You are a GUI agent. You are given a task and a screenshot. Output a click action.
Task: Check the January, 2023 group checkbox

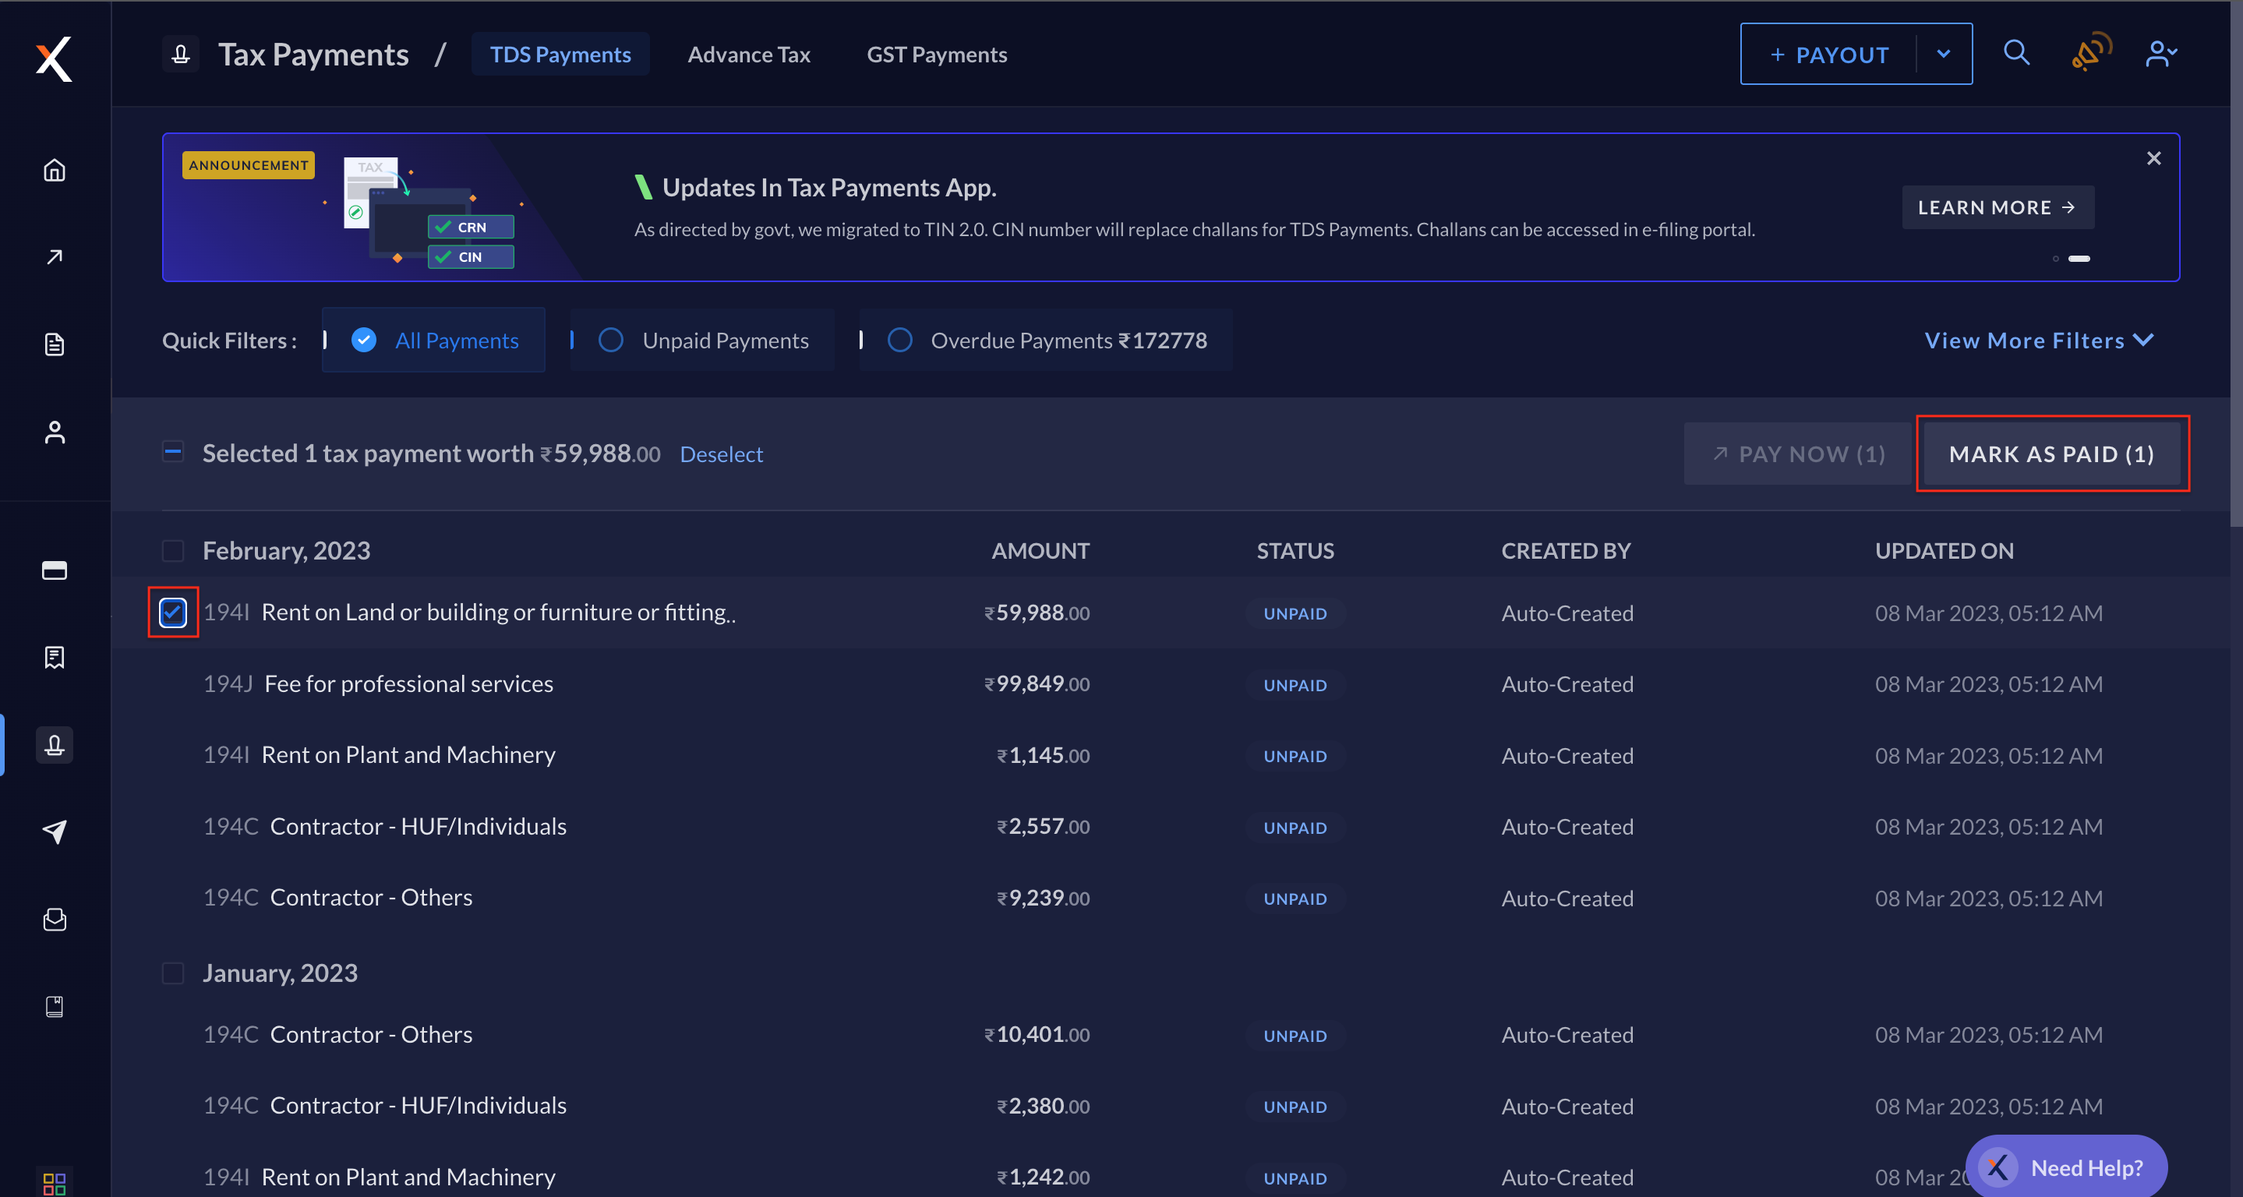tap(172, 973)
